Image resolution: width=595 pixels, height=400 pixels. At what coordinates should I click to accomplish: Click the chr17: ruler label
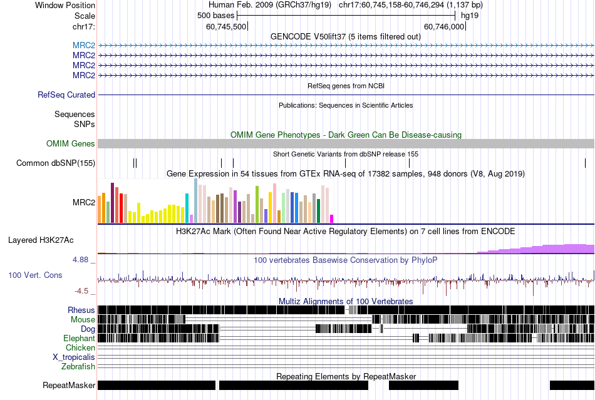click(84, 26)
